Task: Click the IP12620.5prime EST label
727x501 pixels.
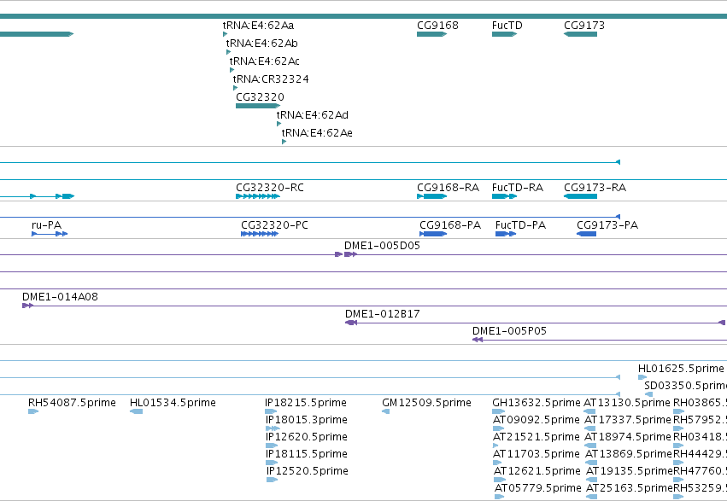Action: [x=307, y=437]
